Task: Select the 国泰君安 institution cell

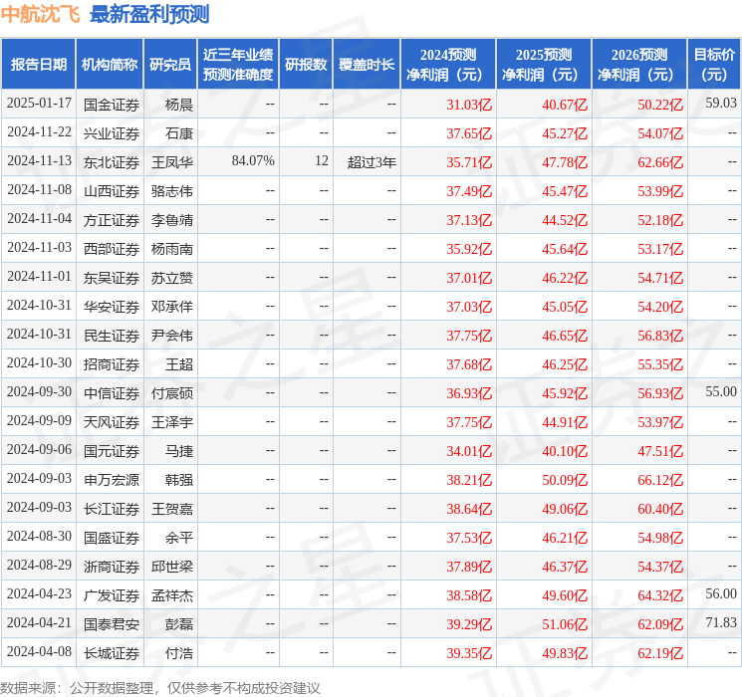Action: point(110,623)
